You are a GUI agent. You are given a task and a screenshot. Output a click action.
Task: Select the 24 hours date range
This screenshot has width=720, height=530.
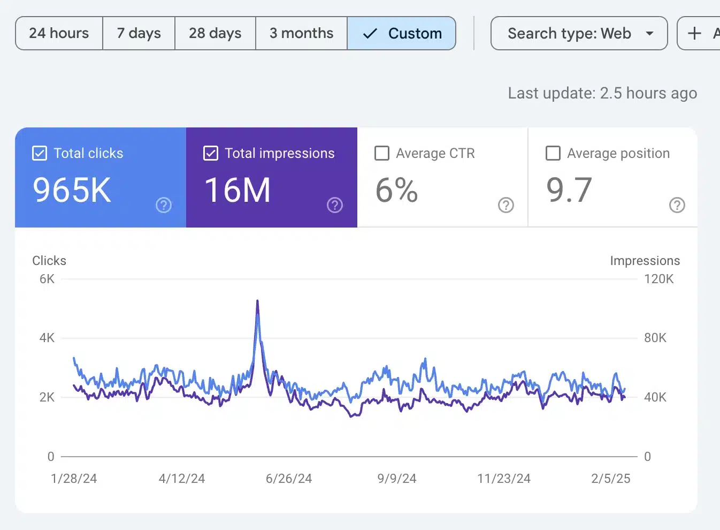coord(59,33)
